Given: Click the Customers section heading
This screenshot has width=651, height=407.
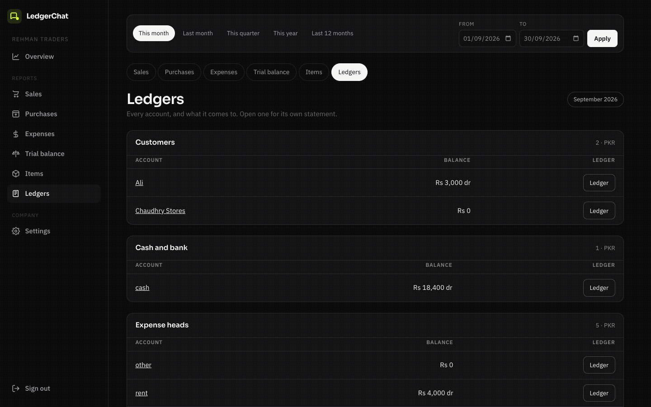Looking at the screenshot, I should pyautogui.click(x=155, y=142).
